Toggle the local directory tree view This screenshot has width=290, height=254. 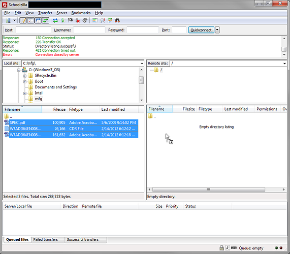[30, 20]
